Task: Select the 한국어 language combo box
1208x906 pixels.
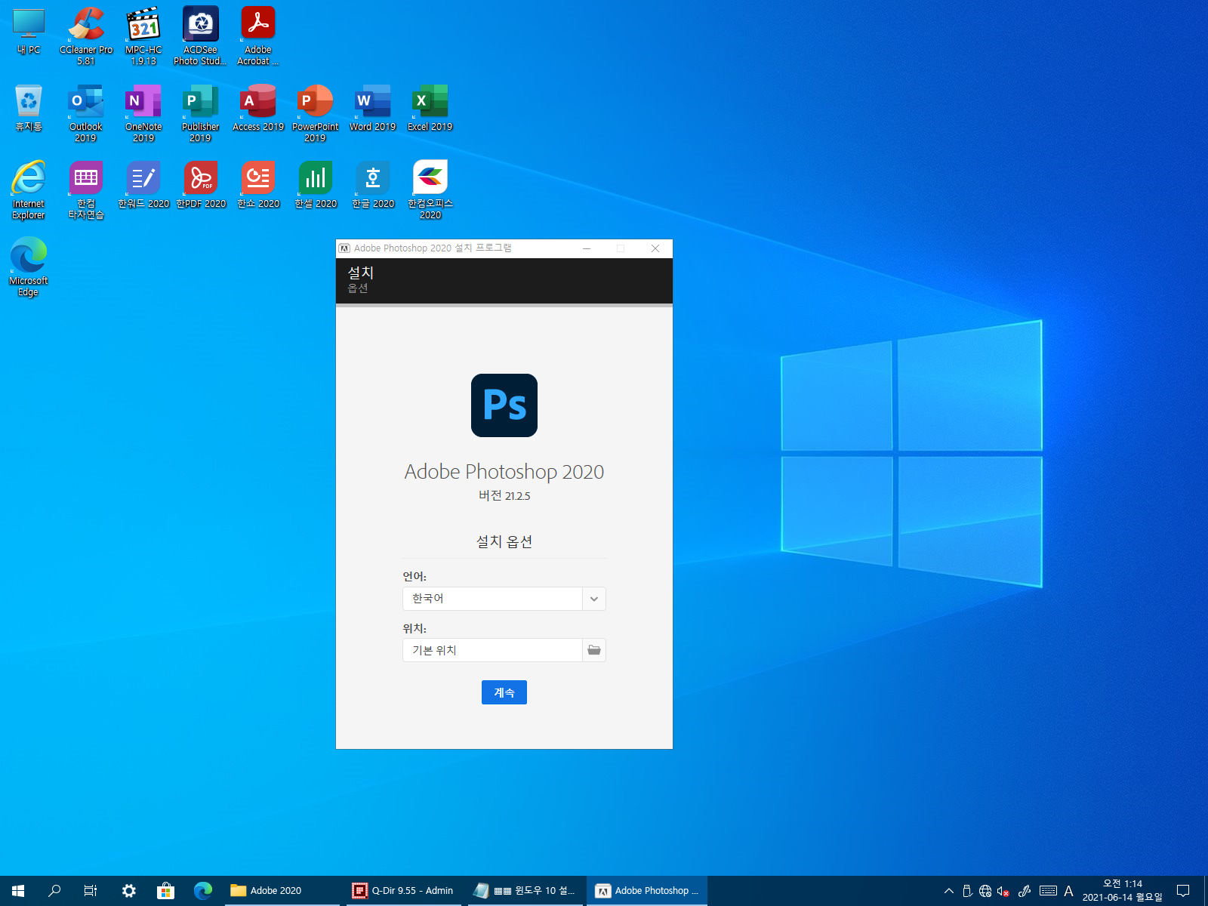Action: pos(504,599)
